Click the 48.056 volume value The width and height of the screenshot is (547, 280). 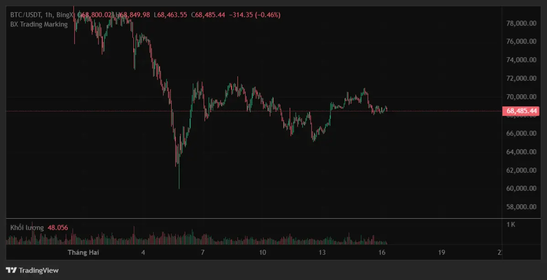point(58,227)
